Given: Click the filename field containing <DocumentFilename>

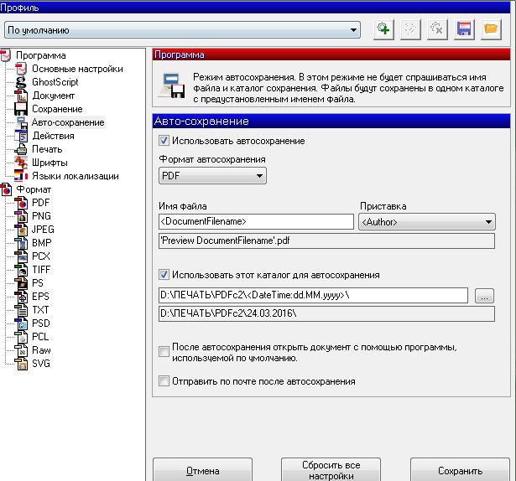Looking at the screenshot, I should pos(255,222).
